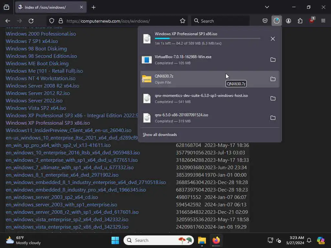Show QNX630.7z in its folder
Viewport: 331px width, 248px height.
tap(273, 79)
